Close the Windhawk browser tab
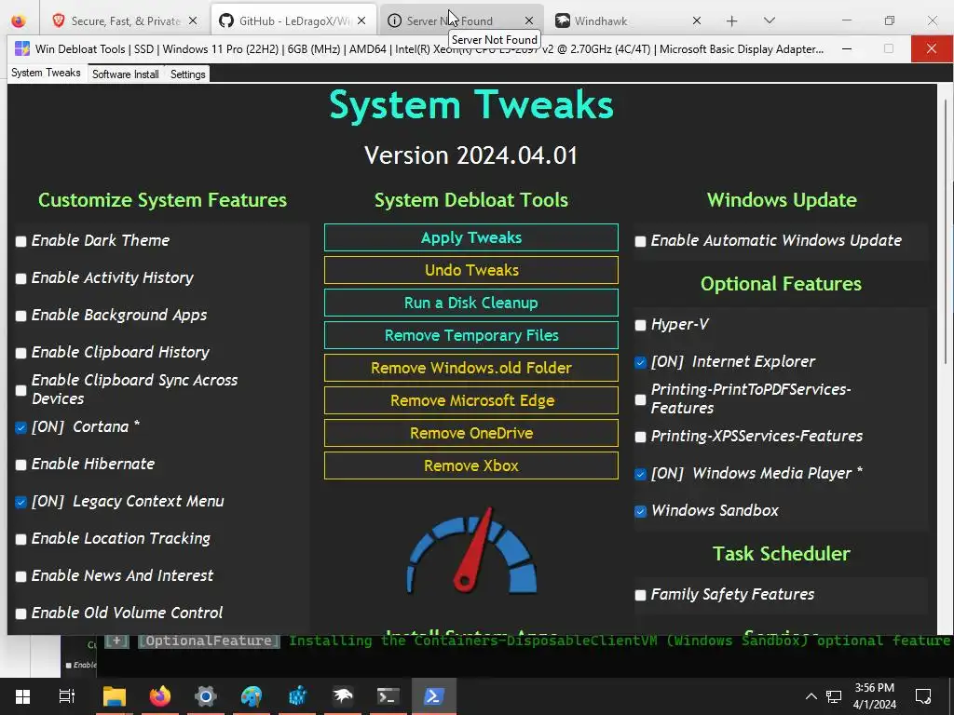The height and width of the screenshot is (715, 954). click(697, 20)
